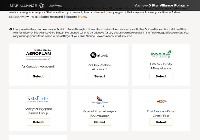
Task: Click the 'You have 0 Star Alliance Points' text
Action: pos(160,5)
